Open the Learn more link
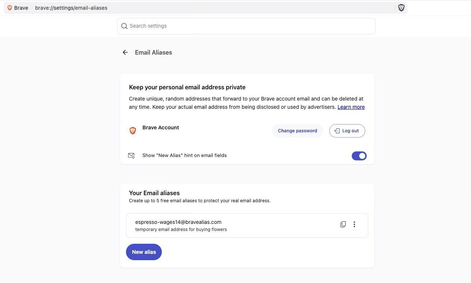This screenshot has height=283, width=471. tap(351, 107)
